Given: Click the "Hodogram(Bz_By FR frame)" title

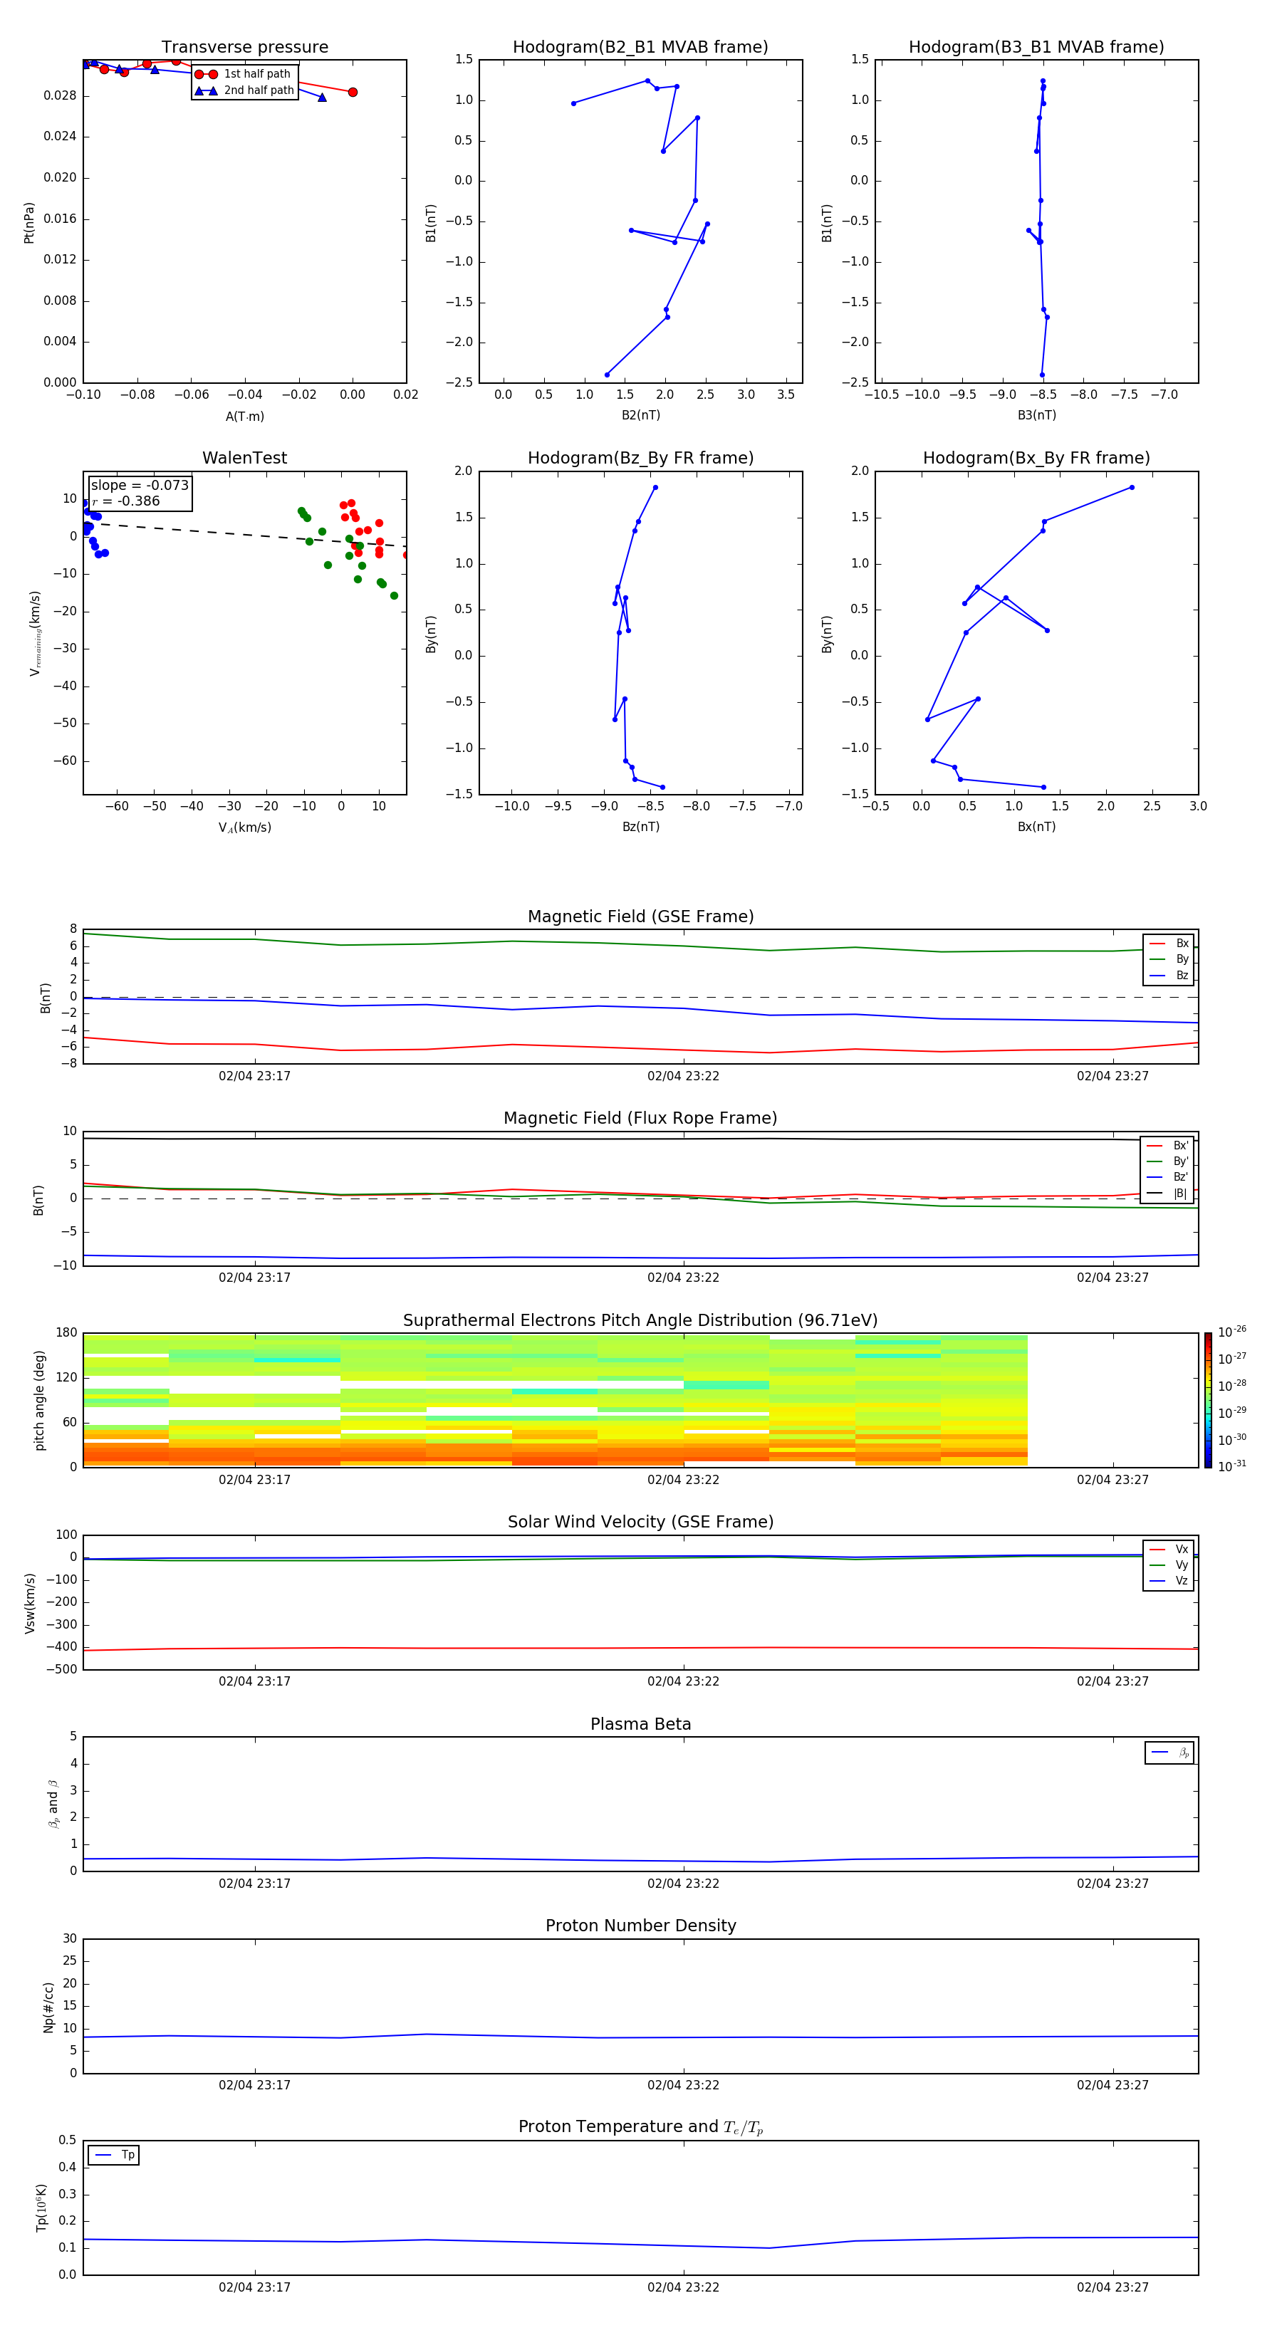Looking at the screenshot, I should [x=640, y=458].
